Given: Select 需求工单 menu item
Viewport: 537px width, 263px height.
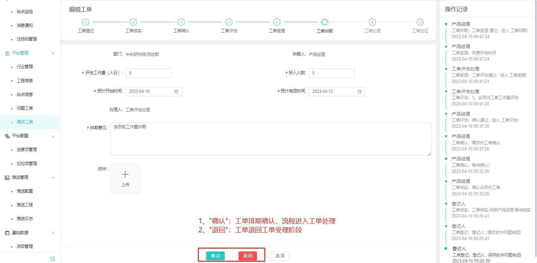Looking at the screenshot, I should (25, 122).
